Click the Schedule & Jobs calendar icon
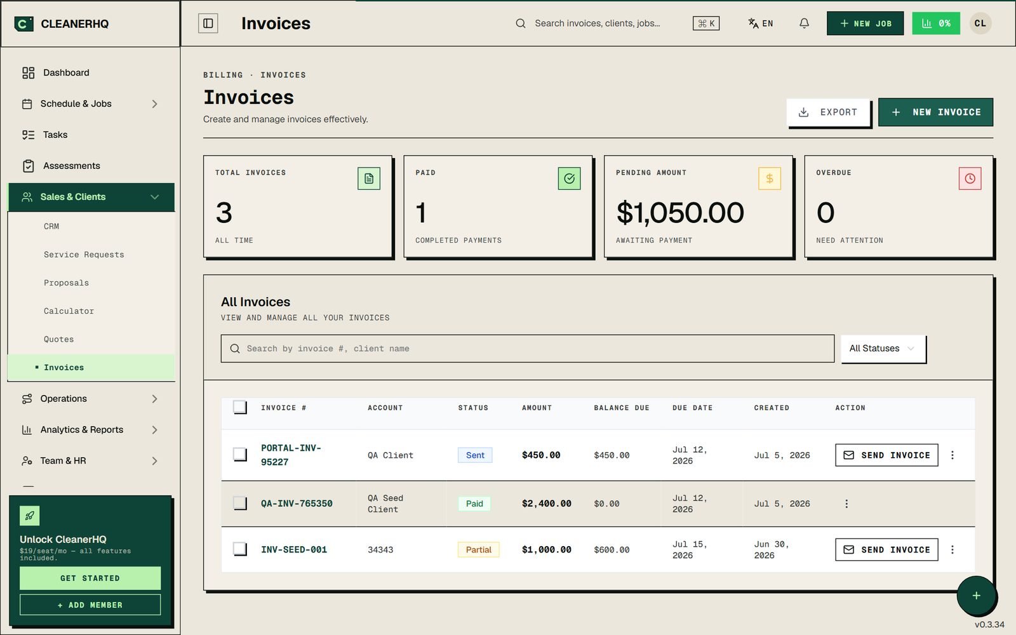This screenshot has height=635, width=1016. coord(27,104)
